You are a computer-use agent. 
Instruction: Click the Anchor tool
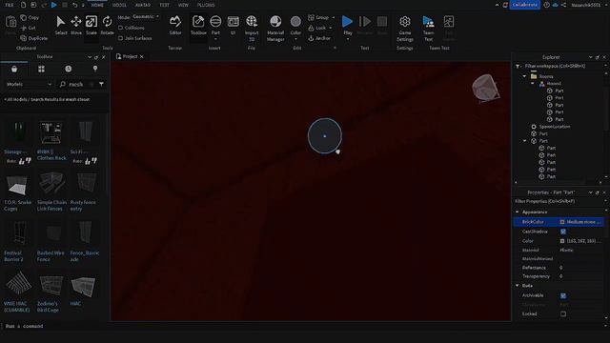point(319,38)
